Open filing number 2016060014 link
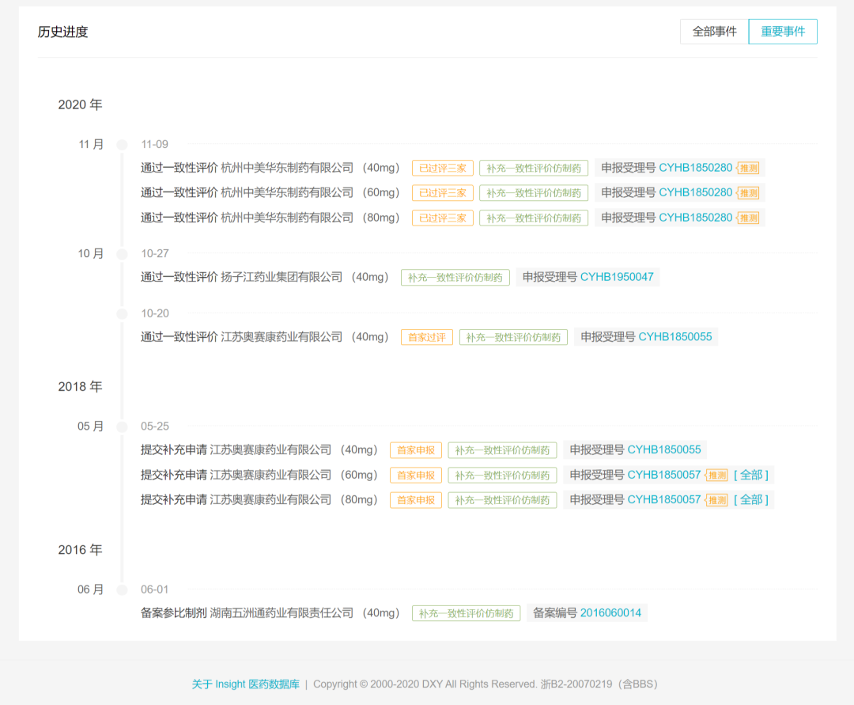854x705 pixels. pyautogui.click(x=610, y=613)
